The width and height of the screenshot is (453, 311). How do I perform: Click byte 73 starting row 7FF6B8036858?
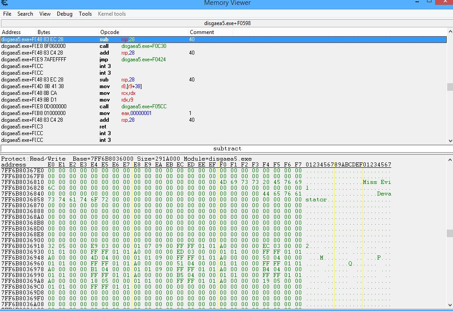click(x=51, y=200)
